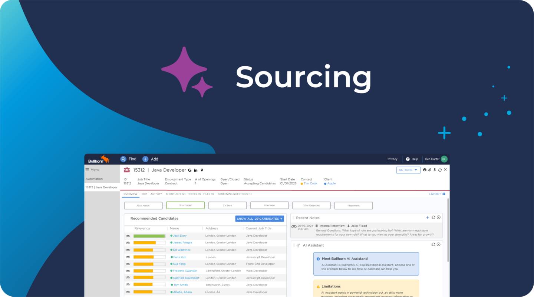Screen dimensions: 534x297
Task: Select the Offer Extended pipeline stage
Action: pyautogui.click(x=311, y=205)
